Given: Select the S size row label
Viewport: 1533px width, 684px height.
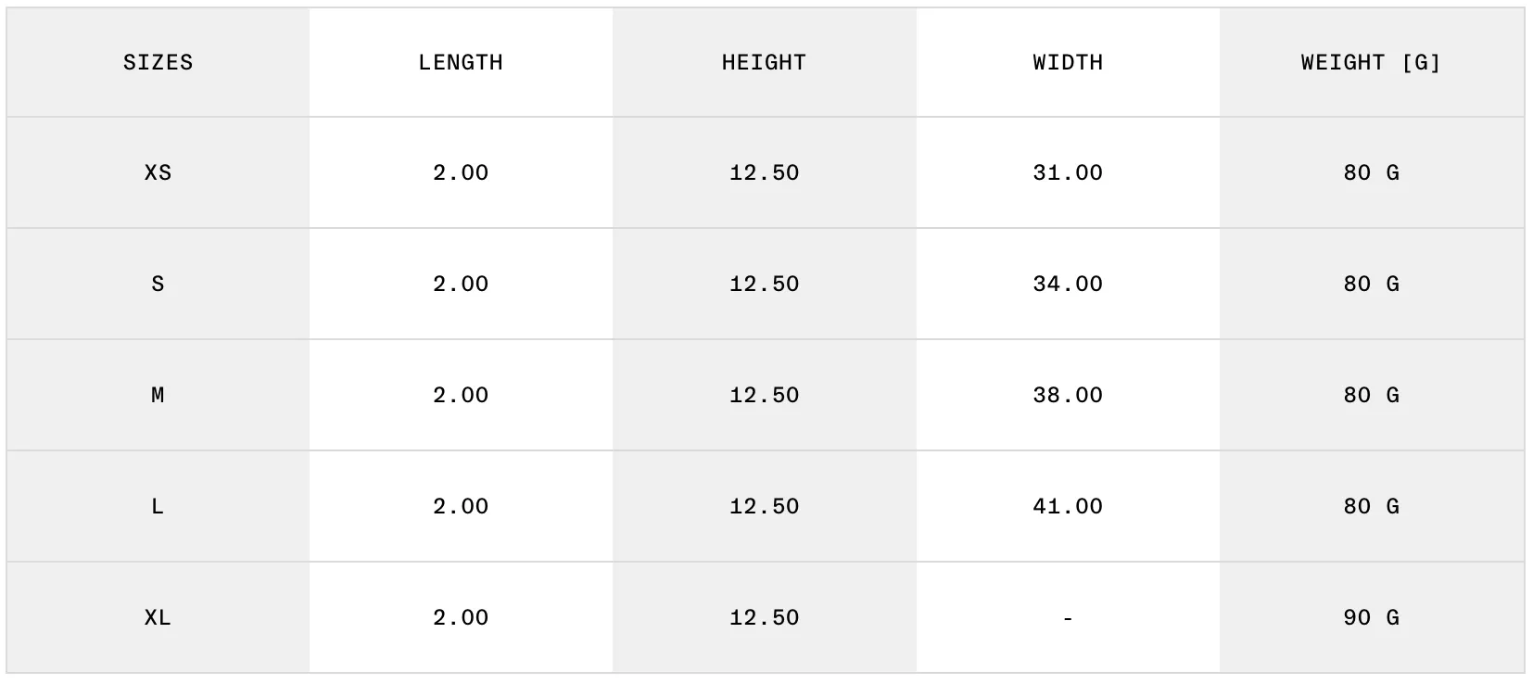Looking at the screenshot, I should [158, 284].
